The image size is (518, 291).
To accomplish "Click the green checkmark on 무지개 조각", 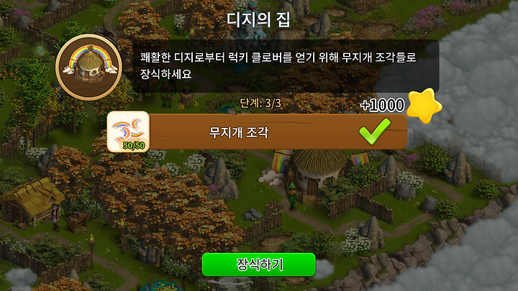I will [x=375, y=131].
